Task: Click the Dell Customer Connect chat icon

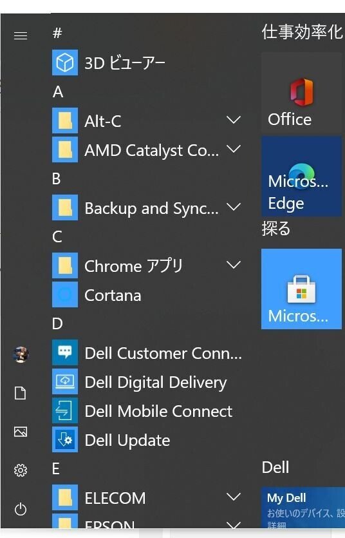Action: [x=65, y=352]
